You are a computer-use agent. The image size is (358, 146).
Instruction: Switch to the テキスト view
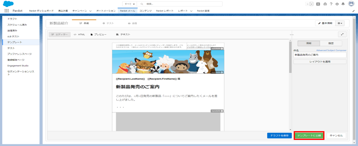123,35
